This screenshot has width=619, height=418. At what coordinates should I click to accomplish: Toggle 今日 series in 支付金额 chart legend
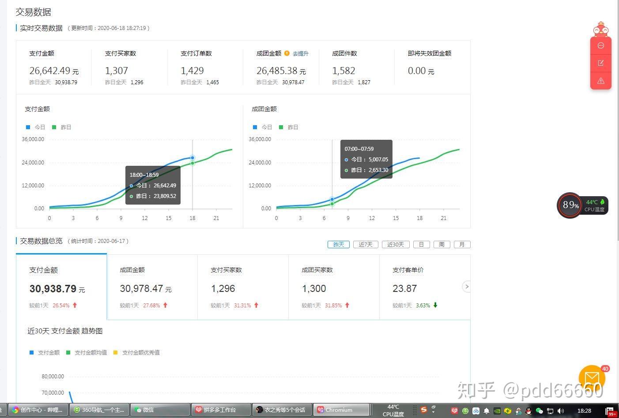pos(36,127)
